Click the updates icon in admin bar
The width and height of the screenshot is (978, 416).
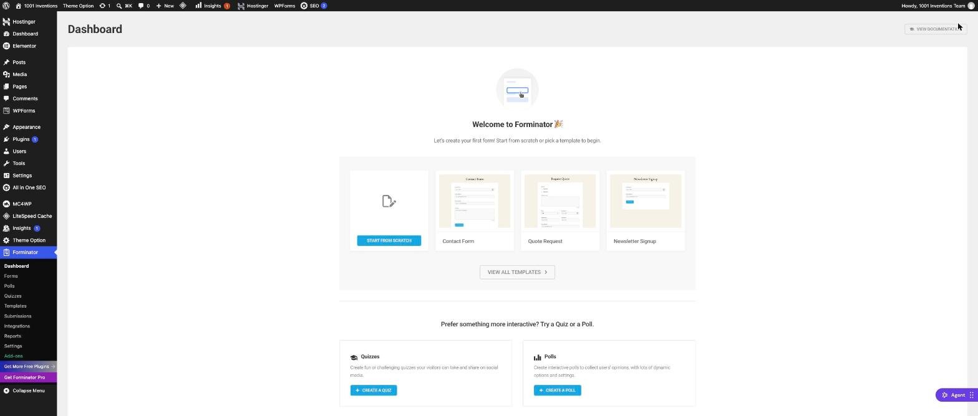pyautogui.click(x=105, y=6)
